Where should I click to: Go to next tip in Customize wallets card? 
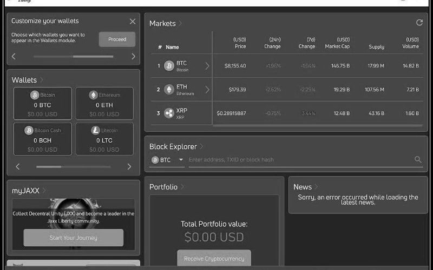pyautogui.click(x=133, y=57)
